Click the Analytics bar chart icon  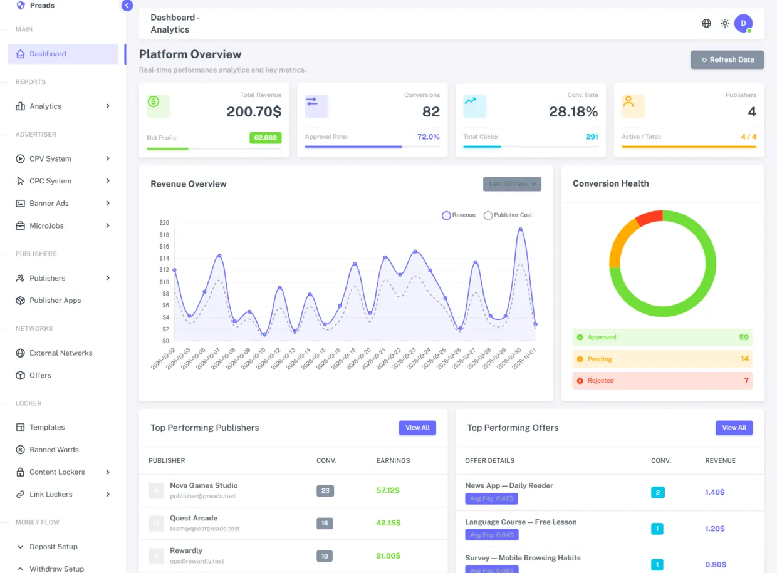tap(21, 106)
